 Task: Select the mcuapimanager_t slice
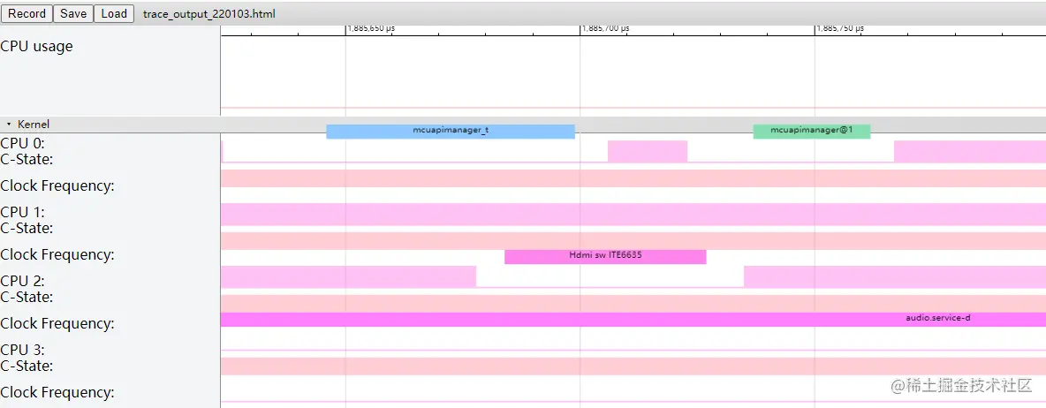[451, 131]
